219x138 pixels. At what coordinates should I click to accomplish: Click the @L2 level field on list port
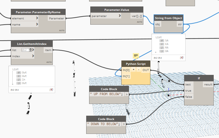pos(25,50)
